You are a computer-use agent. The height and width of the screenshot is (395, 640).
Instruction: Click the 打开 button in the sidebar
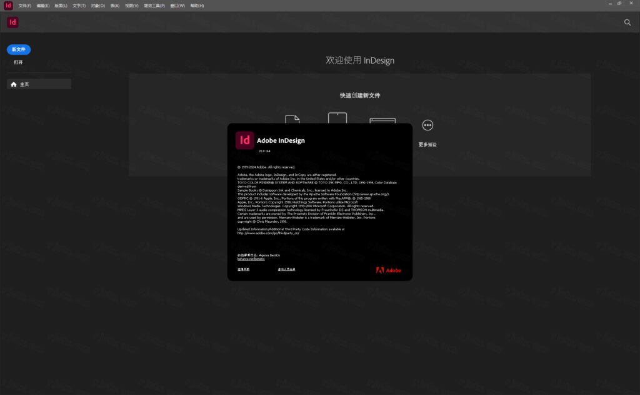[17, 62]
